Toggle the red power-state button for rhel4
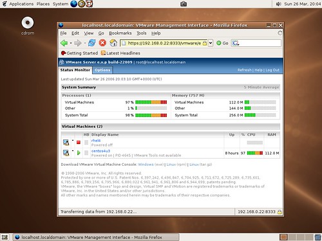The height and width of the screenshot is (241, 322). [79, 142]
